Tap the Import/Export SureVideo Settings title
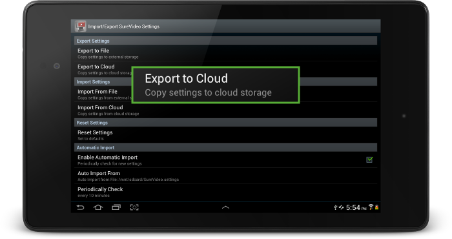 tap(124, 26)
